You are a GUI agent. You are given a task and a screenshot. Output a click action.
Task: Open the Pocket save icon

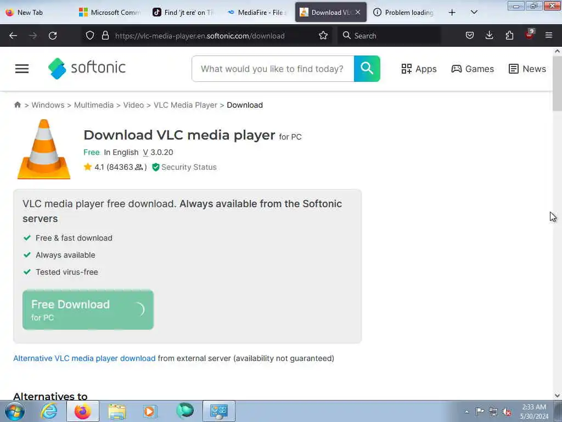[x=470, y=35]
